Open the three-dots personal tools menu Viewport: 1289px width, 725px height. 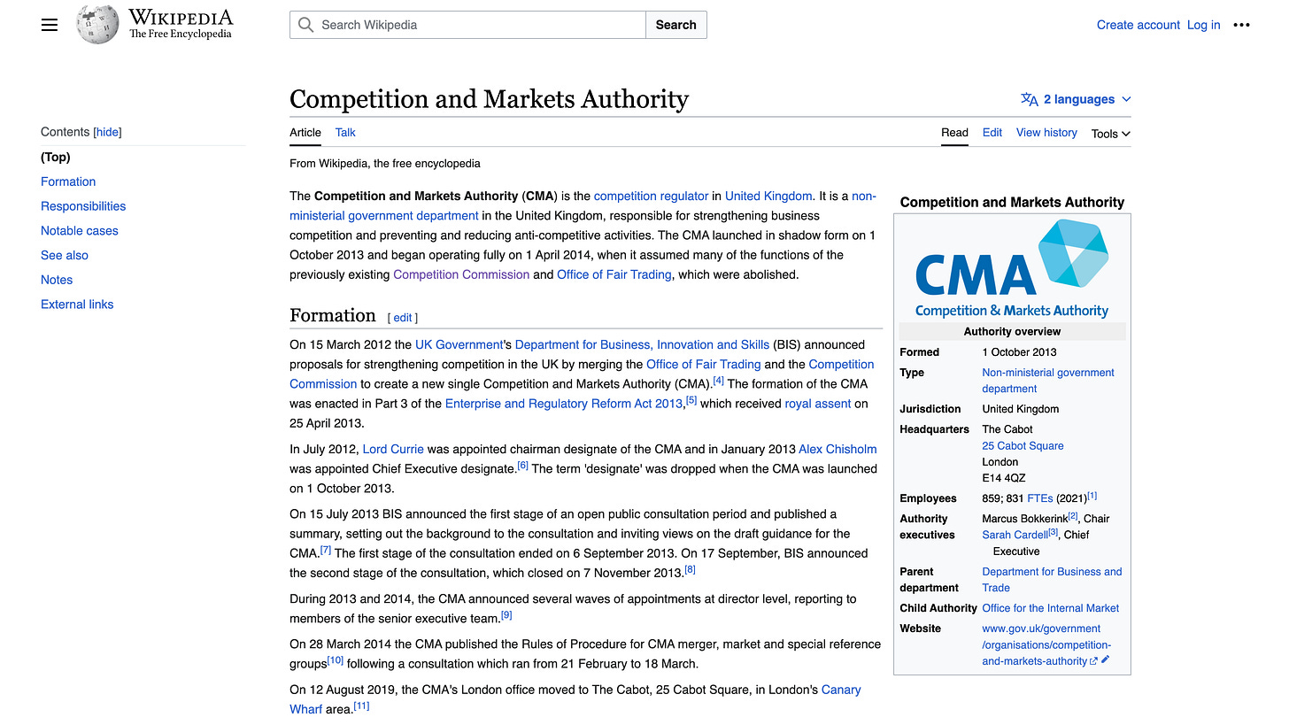pyautogui.click(x=1242, y=25)
